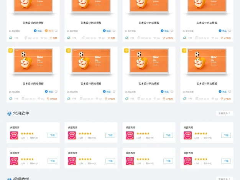Click VIP会员 label on second-row first template card

point(53,99)
